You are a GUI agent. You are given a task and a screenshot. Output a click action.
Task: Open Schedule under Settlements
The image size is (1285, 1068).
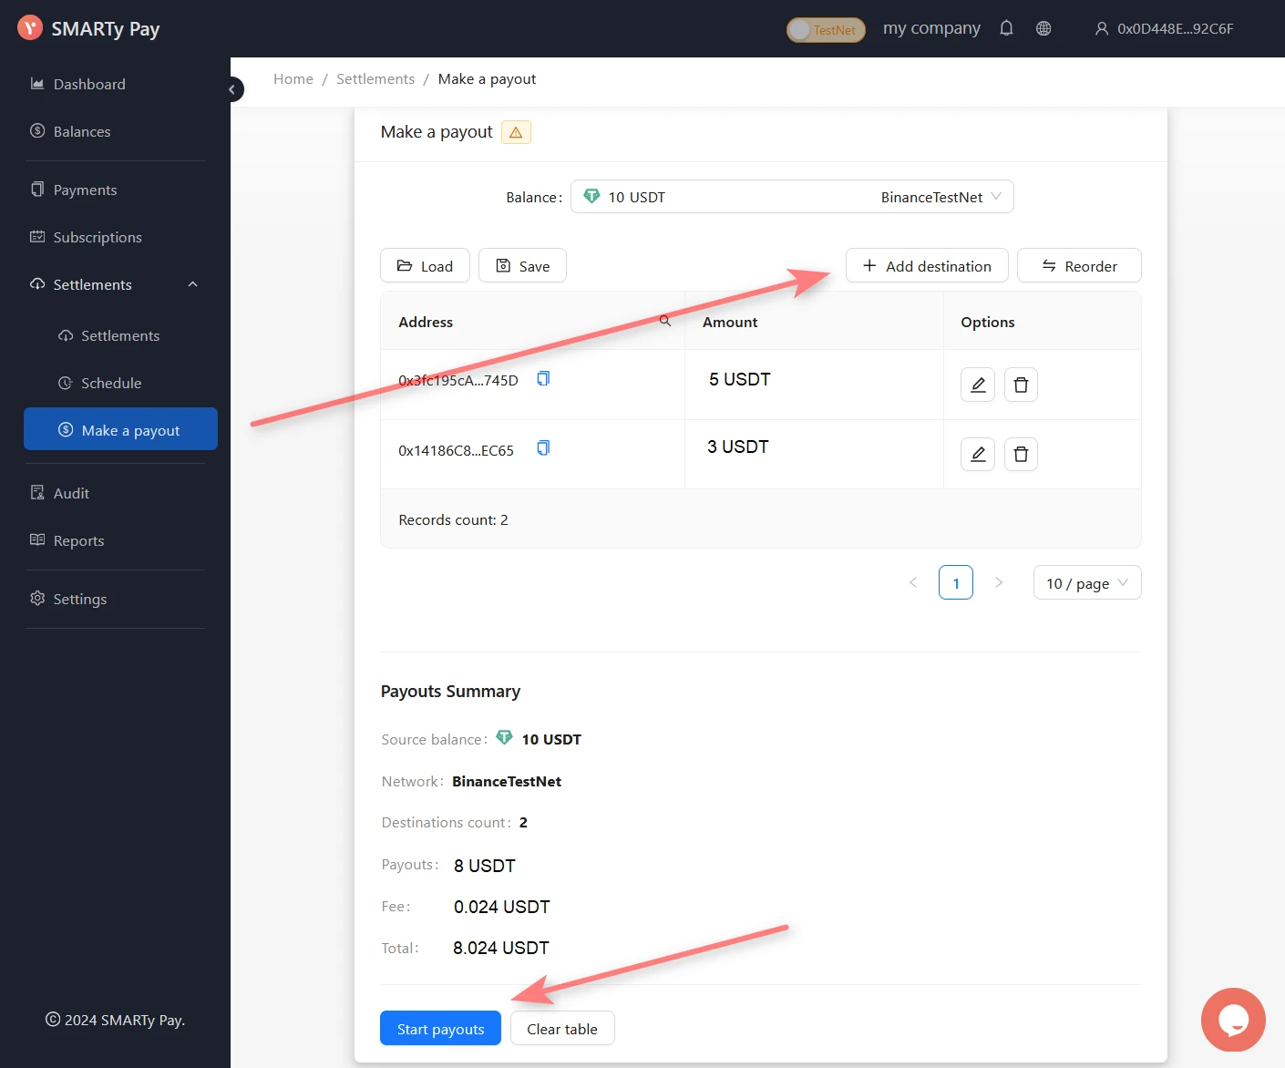point(111,383)
